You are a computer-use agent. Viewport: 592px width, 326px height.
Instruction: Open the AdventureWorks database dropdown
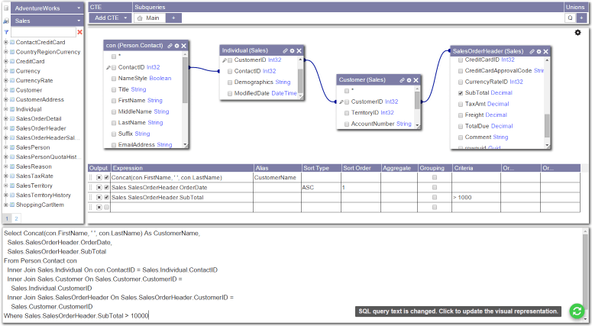[47, 8]
